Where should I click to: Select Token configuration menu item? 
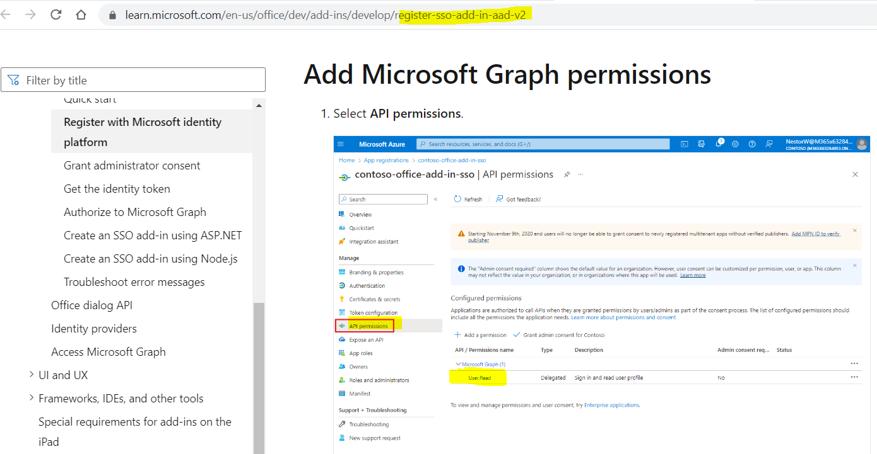tap(373, 313)
